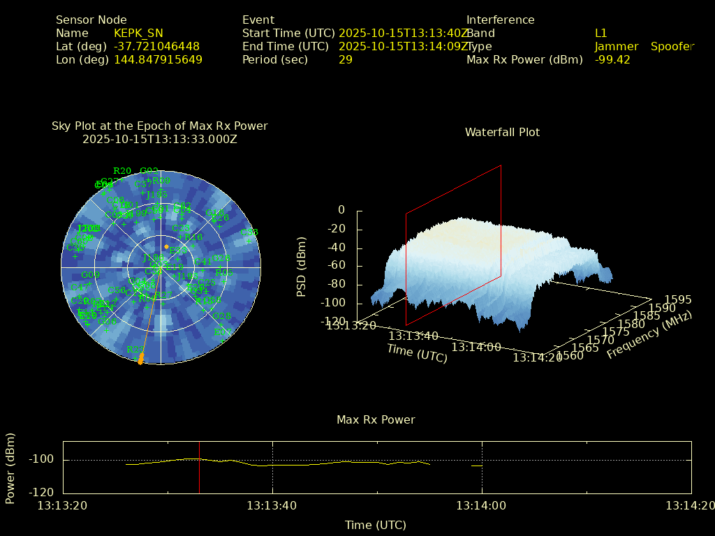Click the Spoofer interference type label
Screen dimensions: 715x536
[x=672, y=47]
